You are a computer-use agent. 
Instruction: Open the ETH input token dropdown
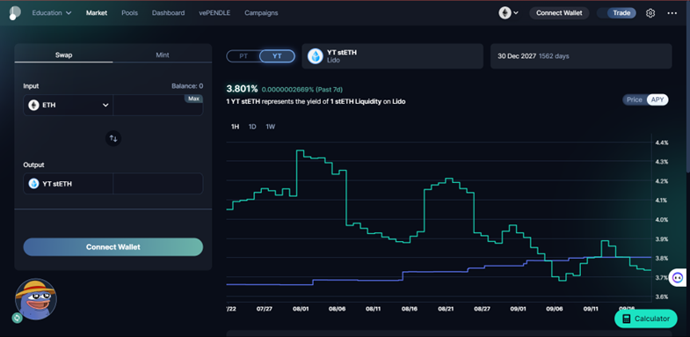point(69,106)
